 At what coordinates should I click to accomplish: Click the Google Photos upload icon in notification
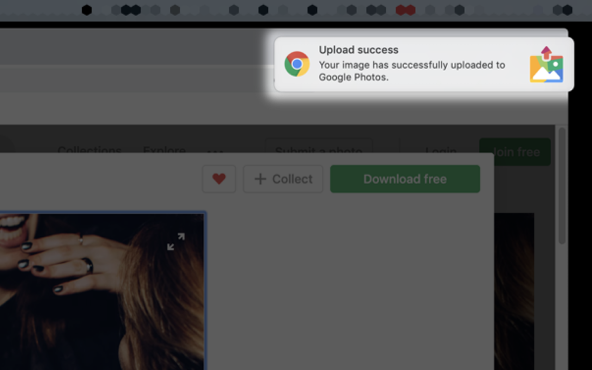547,64
